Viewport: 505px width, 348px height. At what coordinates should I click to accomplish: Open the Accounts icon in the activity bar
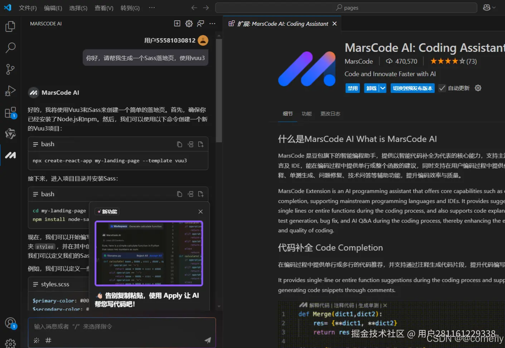coord(10,322)
